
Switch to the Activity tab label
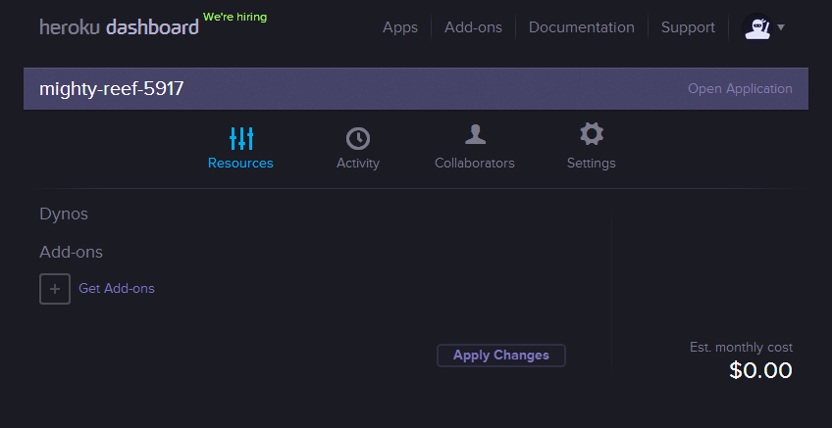click(x=358, y=164)
